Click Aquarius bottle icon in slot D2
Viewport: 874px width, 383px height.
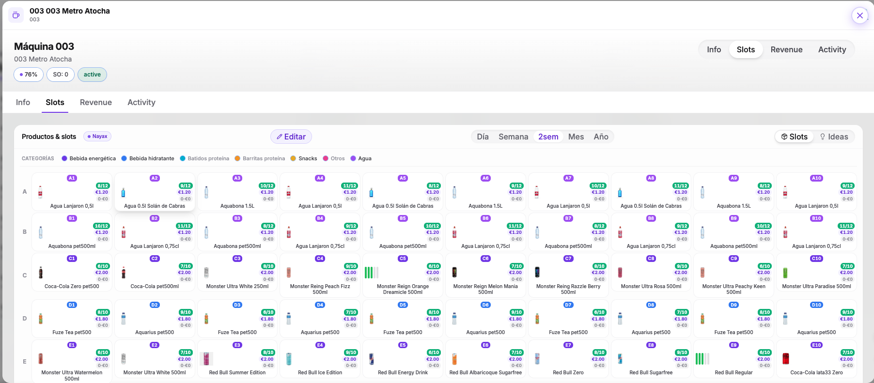124,319
